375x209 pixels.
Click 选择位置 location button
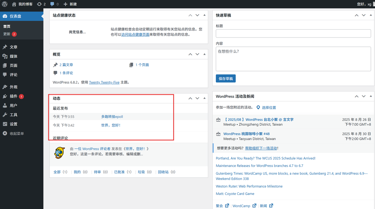[x=266, y=108]
